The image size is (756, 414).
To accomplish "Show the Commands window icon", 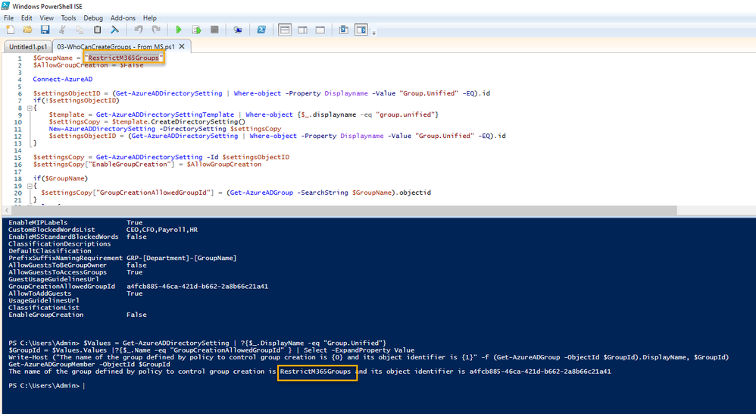I will coord(344,30).
